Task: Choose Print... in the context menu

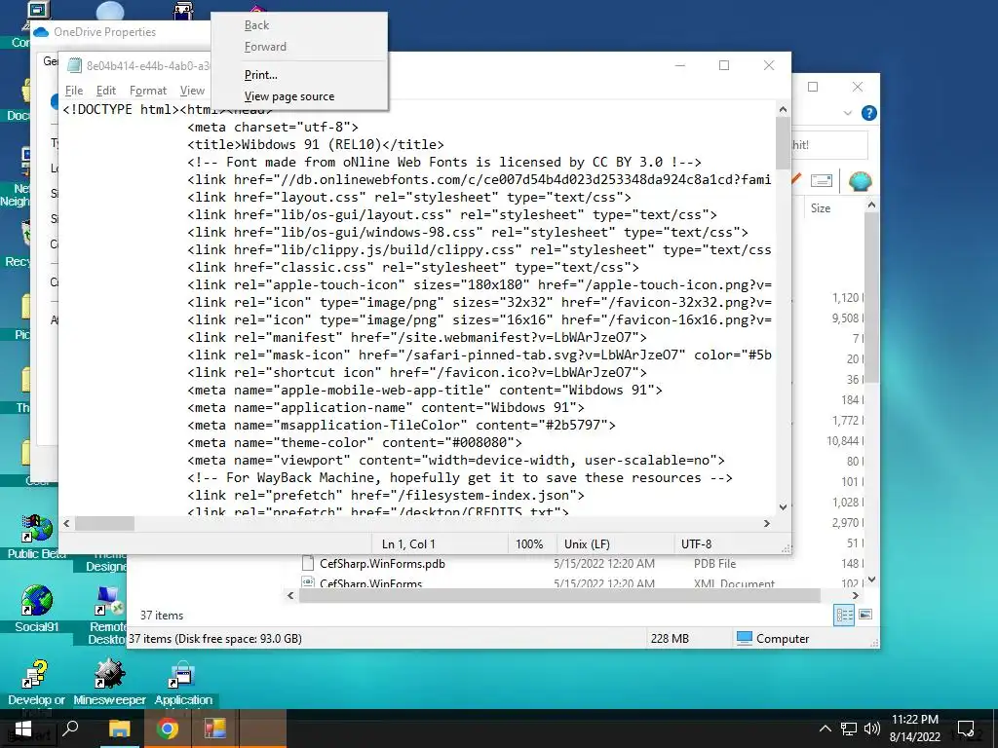Action: pos(261,74)
